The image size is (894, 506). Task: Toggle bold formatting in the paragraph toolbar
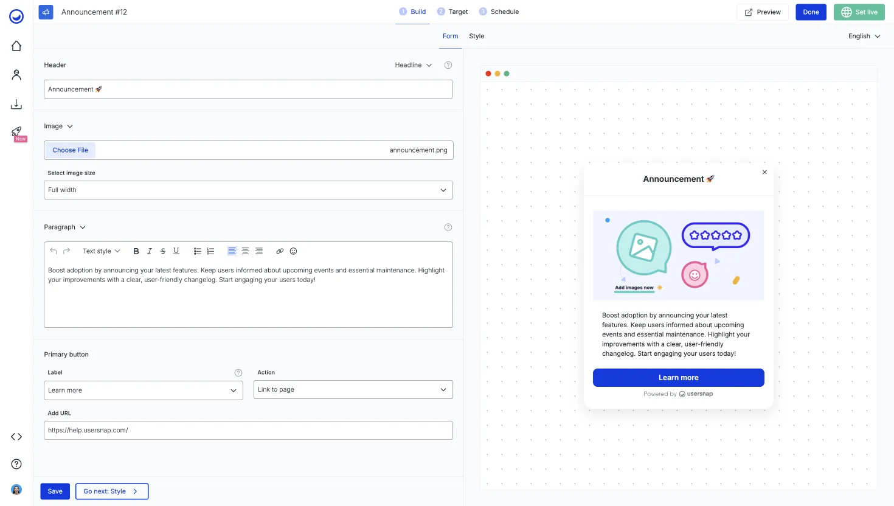coord(136,251)
